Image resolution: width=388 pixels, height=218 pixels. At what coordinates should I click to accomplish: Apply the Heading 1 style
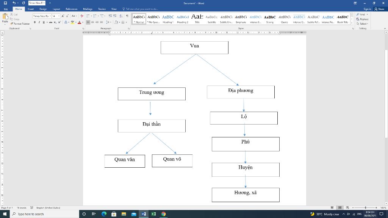point(168,19)
